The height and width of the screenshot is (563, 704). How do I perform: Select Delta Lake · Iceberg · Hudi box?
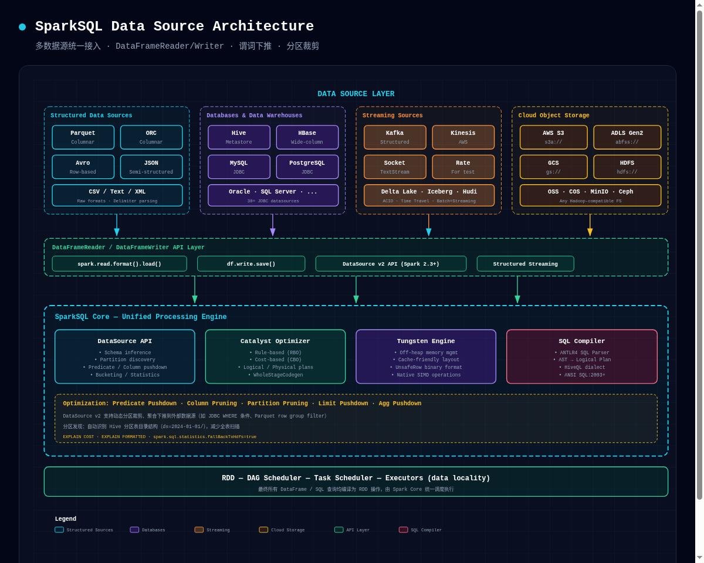429,195
